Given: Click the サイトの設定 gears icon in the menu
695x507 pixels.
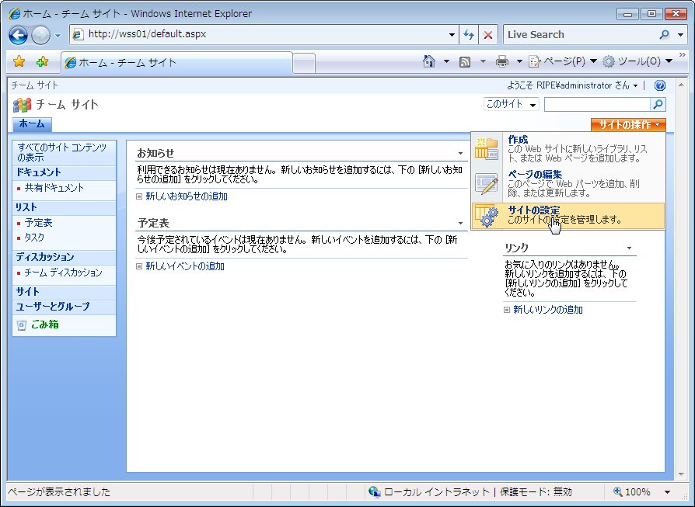Looking at the screenshot, I should coord(486,216).
